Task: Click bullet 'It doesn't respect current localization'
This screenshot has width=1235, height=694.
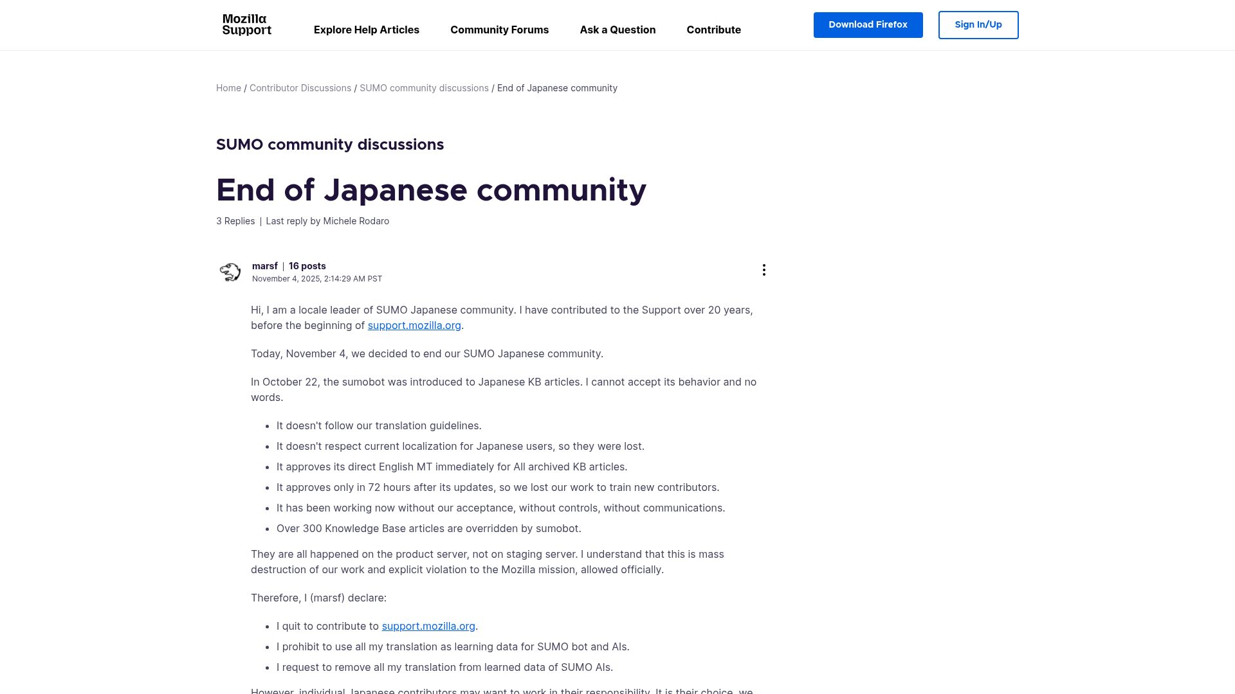Action: point(461,446)
